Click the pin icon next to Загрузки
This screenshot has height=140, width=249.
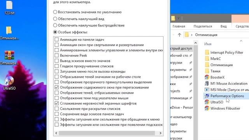191,63
